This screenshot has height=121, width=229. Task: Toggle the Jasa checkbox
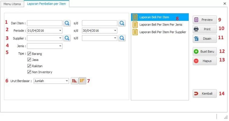click(29, 60)
